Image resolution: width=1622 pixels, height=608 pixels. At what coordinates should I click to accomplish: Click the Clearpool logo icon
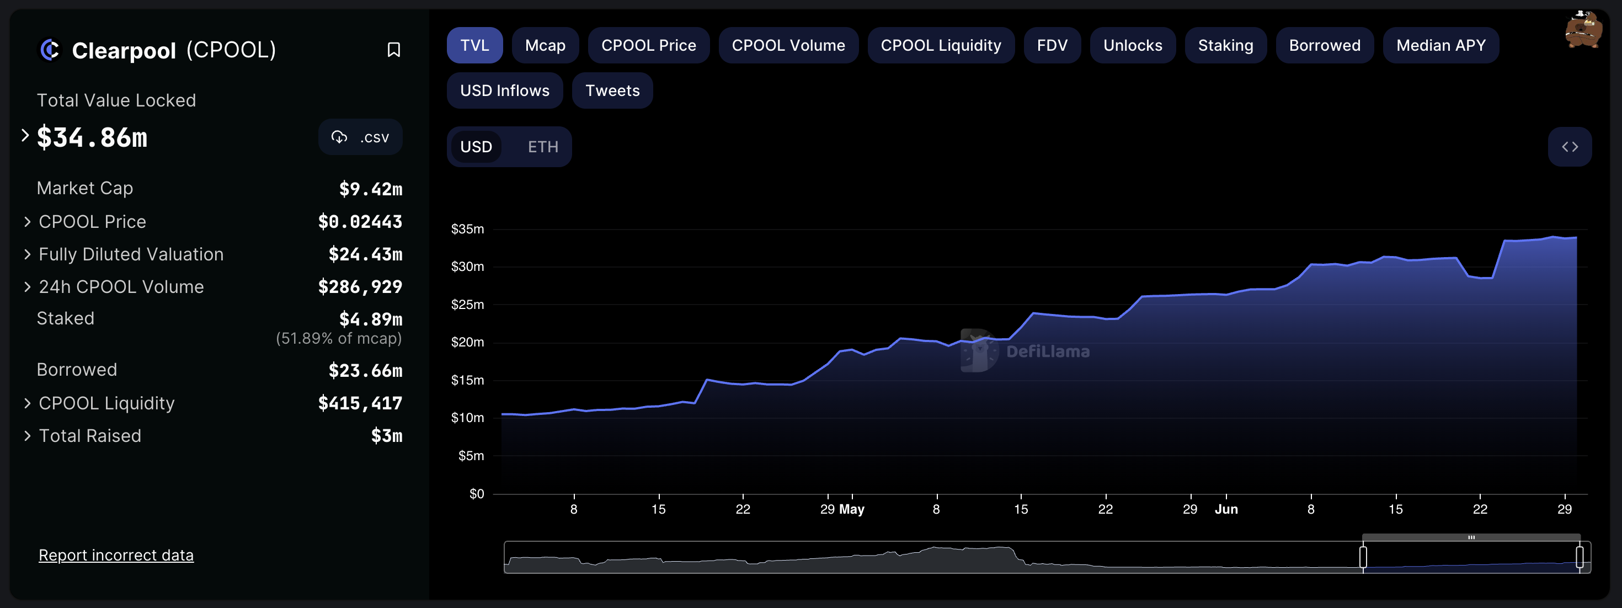50,50
